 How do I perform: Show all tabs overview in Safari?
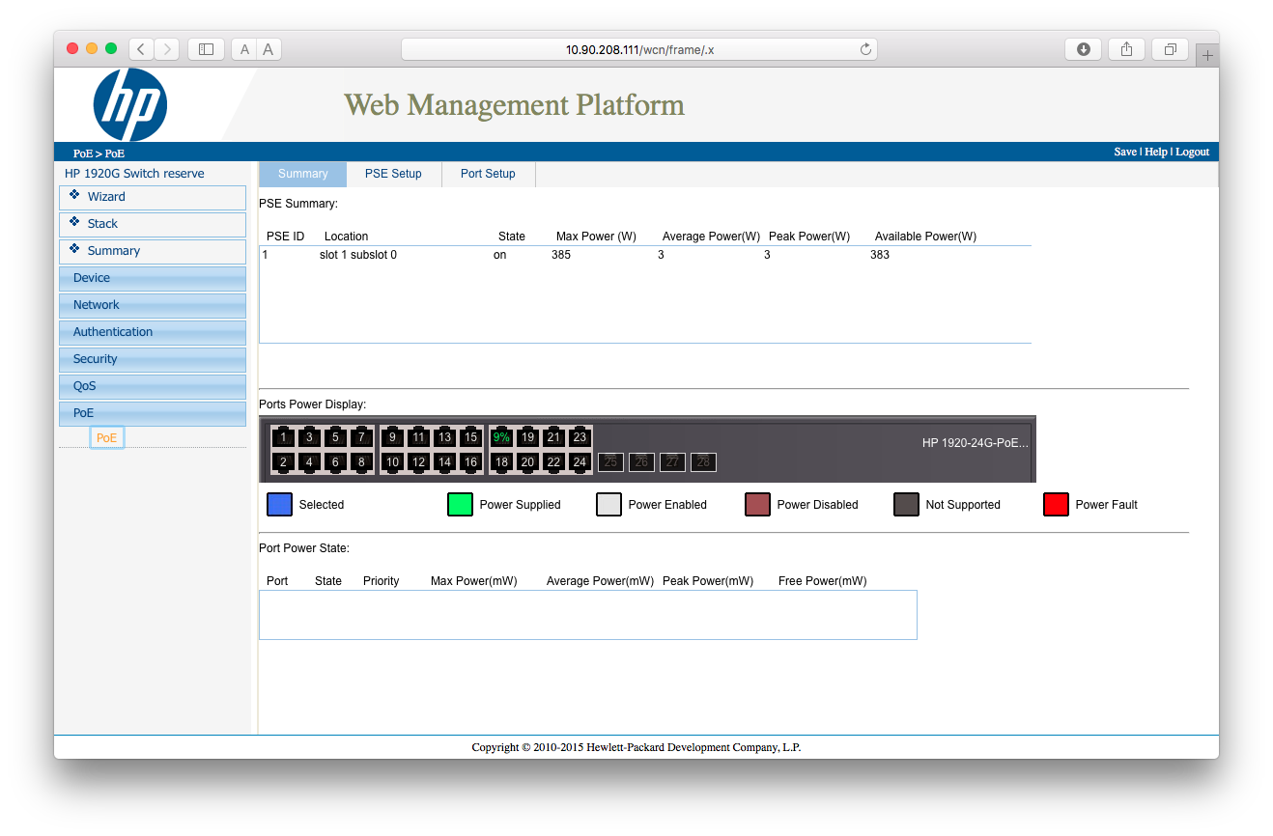click(1170, 49)
